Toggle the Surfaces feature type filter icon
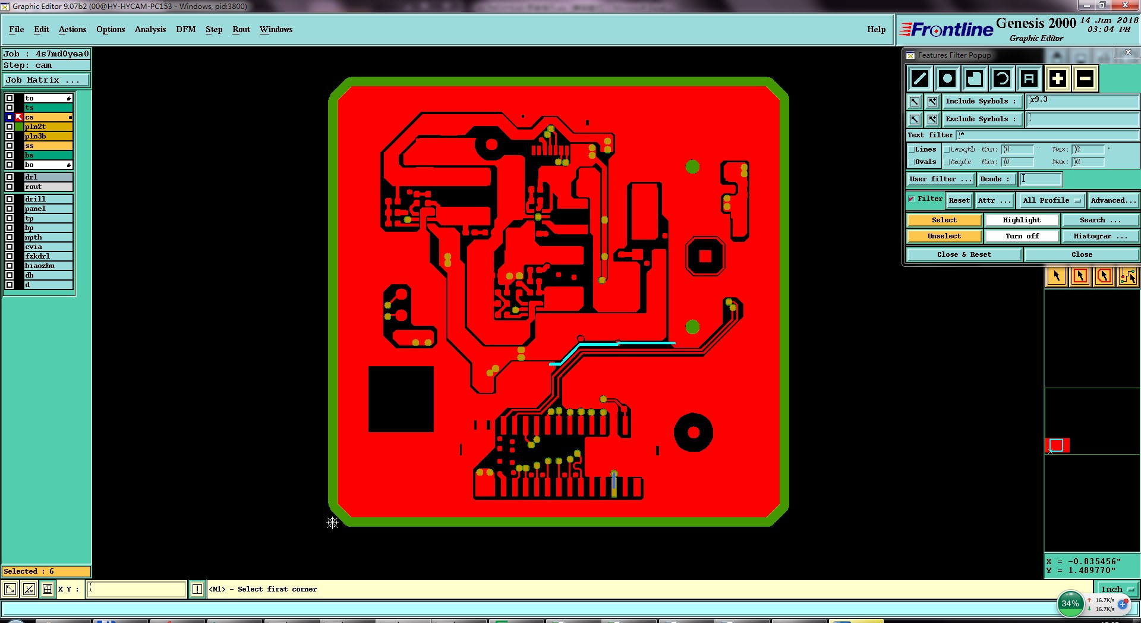Viewport: 1141px width, 623px height. click(x=975, y=78)
